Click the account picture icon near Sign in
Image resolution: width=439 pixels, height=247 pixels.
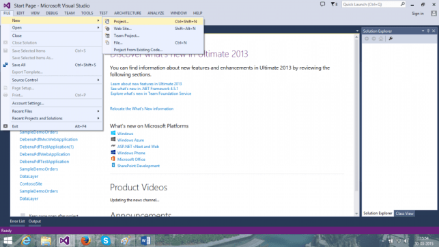[x=434, y=14]
